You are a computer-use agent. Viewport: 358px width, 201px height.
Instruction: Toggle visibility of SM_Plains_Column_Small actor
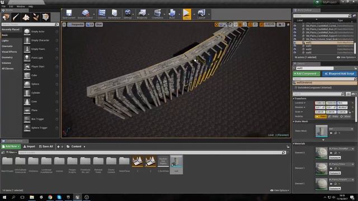click(295, 39)
